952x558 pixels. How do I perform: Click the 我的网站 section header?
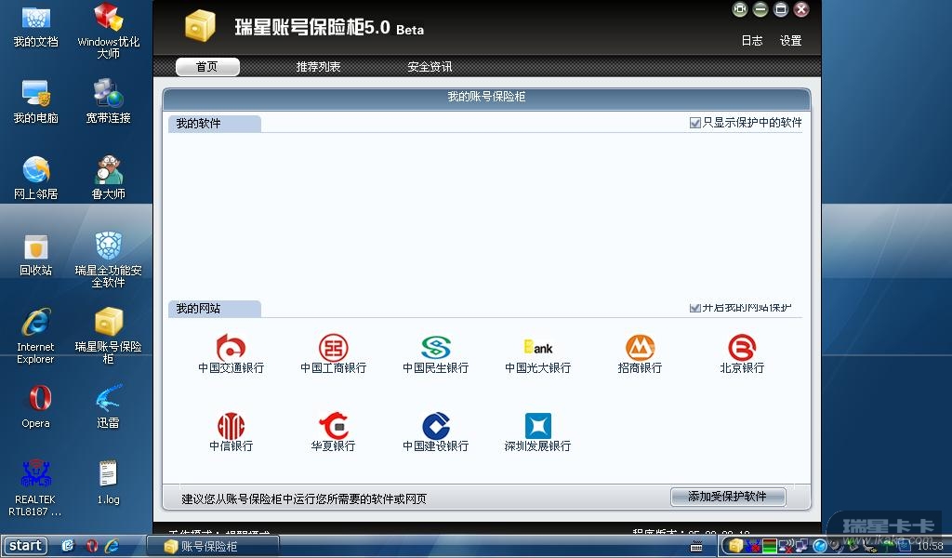pos(215,309)
